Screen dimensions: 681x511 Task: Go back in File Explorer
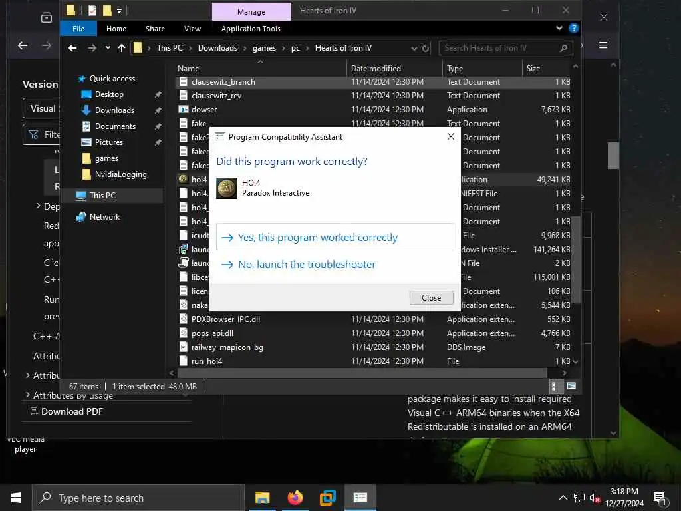[x=72, y=48]
